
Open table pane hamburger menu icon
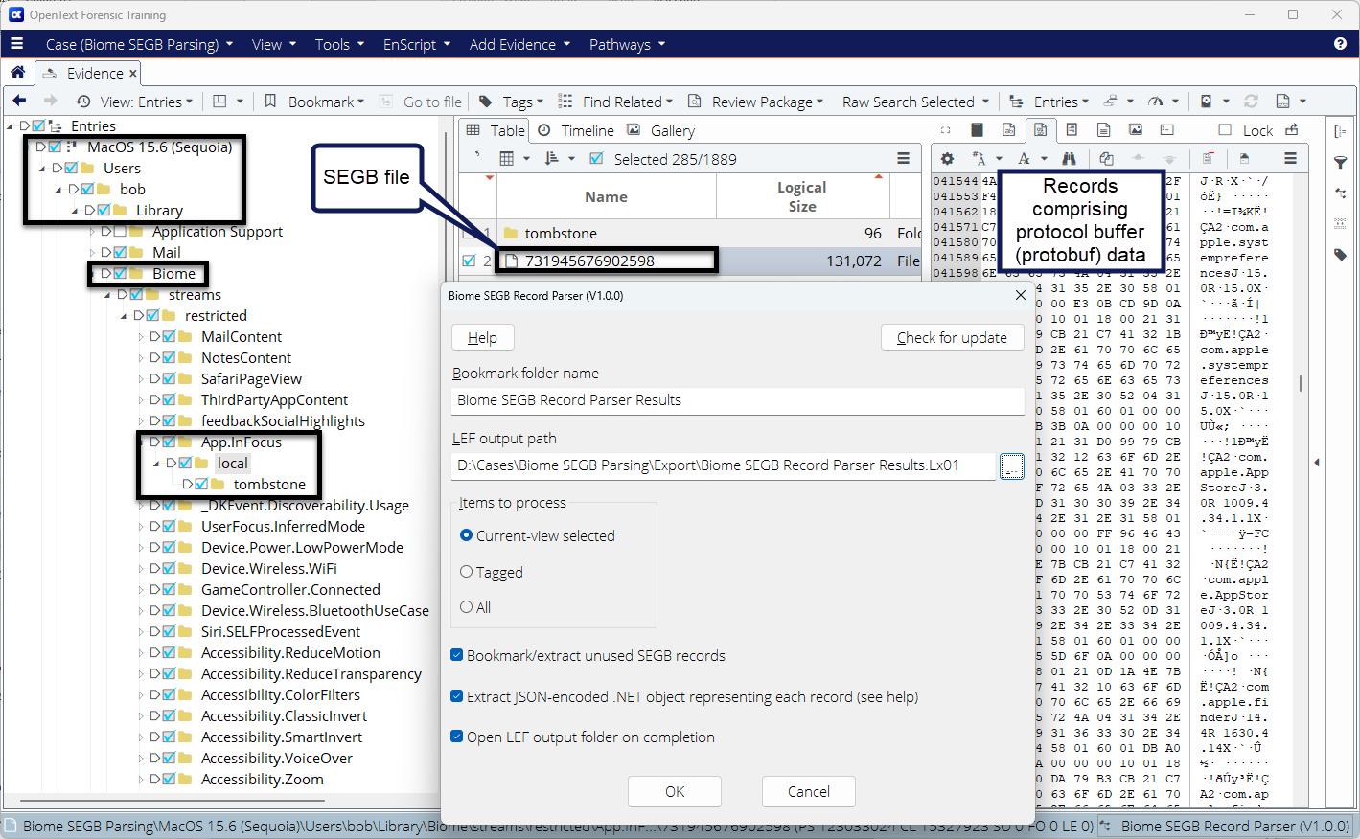(903, 158)
